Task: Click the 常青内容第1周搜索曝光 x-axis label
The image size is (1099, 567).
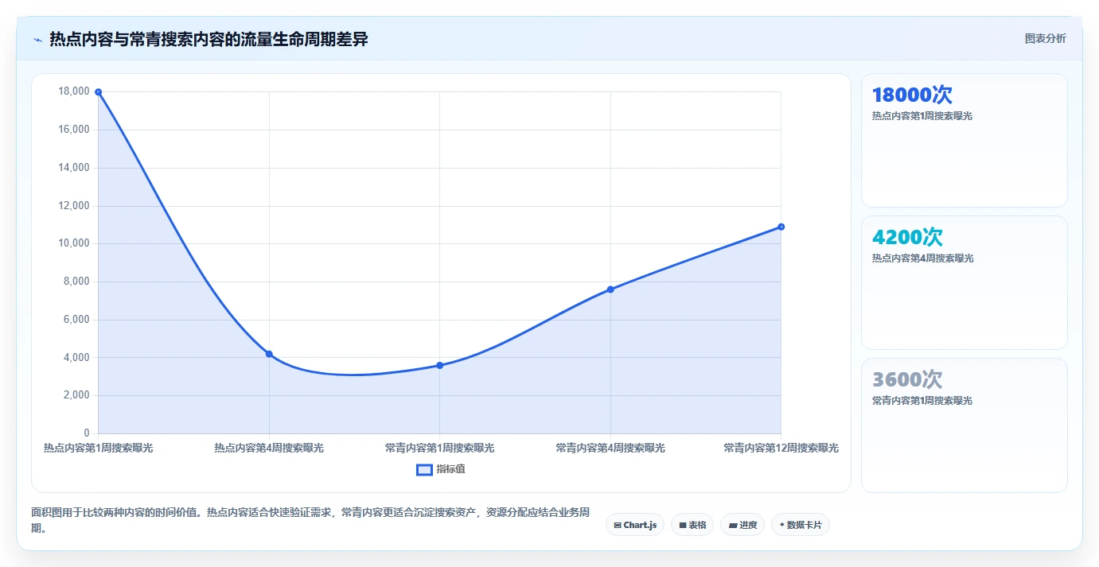Action: 439,449
